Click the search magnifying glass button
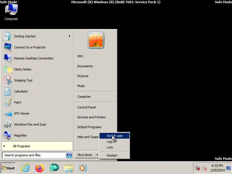The image size is (232, 174). pyautogui.click(x=69, y=155)
